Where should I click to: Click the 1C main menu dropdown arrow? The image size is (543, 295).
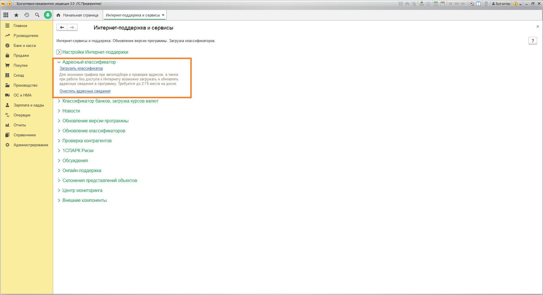point(10,4)
